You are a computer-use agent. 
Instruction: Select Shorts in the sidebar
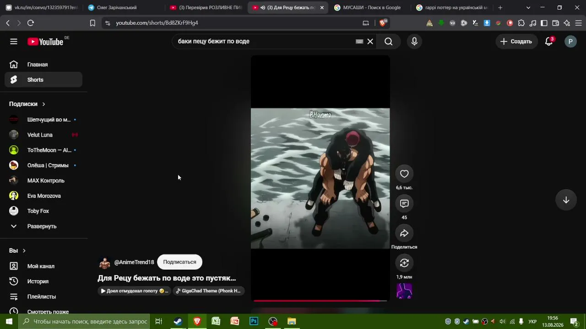click(43, 80)
